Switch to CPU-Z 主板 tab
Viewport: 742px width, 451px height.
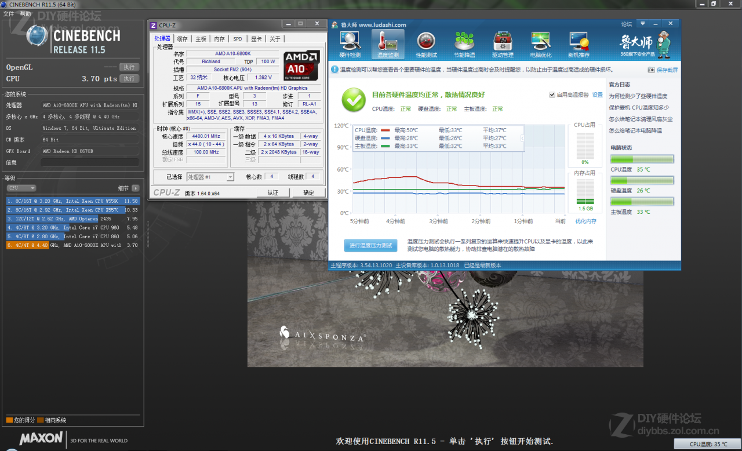tap(201, 39)
